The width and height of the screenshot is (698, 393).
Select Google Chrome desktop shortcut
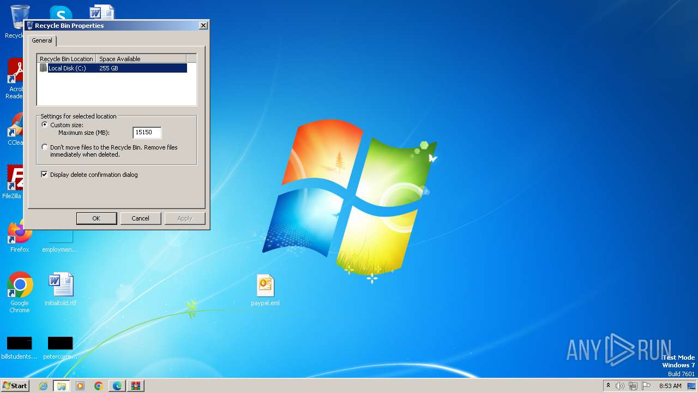tap(20, 293)
